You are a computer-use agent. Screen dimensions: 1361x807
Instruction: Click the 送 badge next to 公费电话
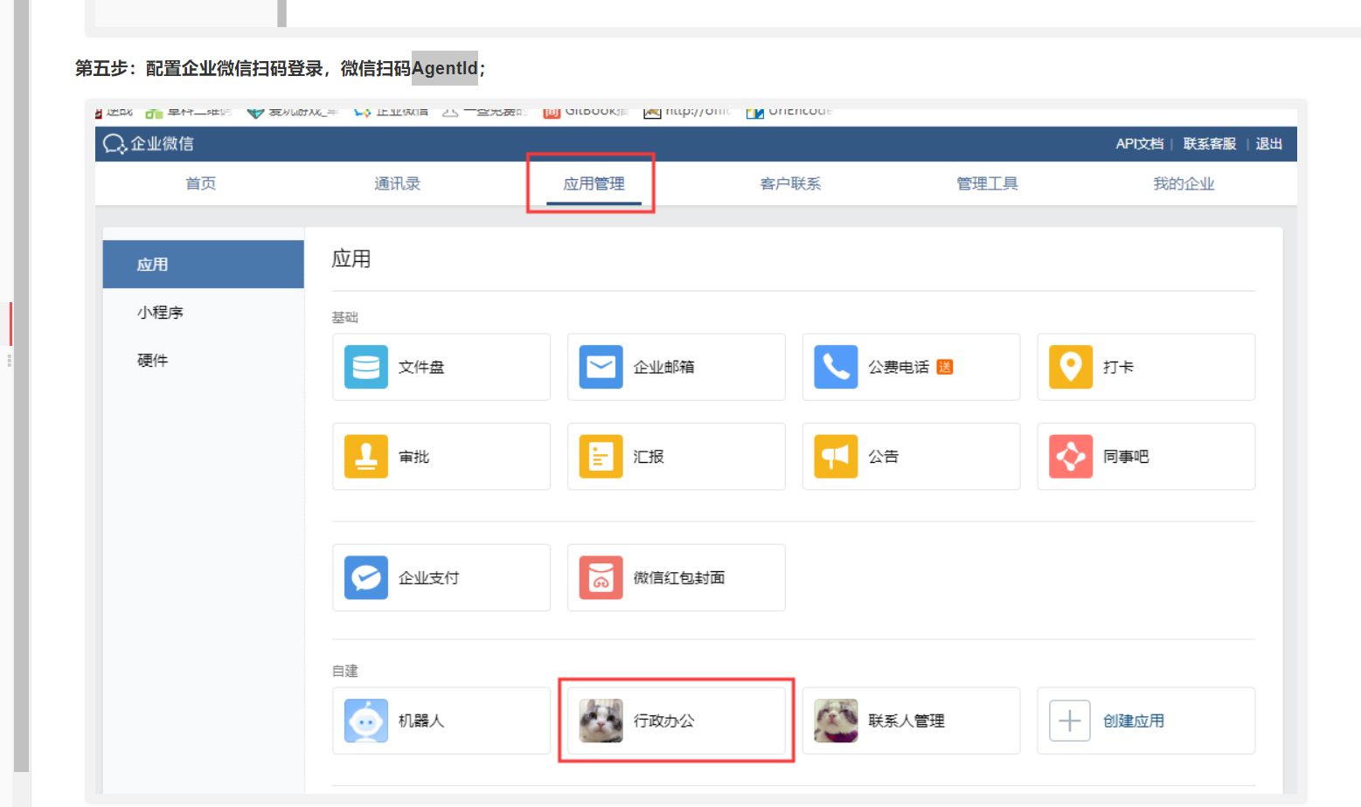pos(944,367)
